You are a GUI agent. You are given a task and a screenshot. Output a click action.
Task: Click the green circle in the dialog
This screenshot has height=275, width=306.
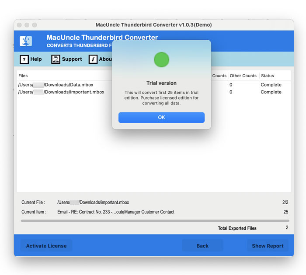click(x=161, y=60)
